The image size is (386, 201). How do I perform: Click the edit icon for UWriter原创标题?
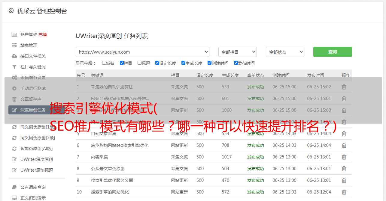tap(14, 170)
